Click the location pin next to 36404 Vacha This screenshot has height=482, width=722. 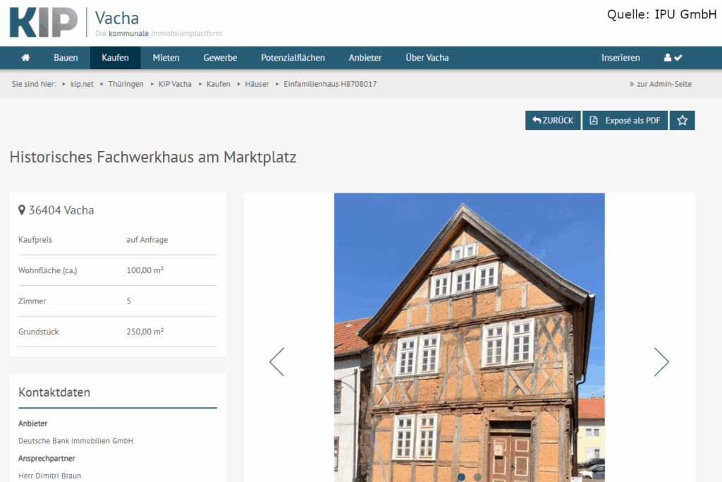(x=22, y=210)
